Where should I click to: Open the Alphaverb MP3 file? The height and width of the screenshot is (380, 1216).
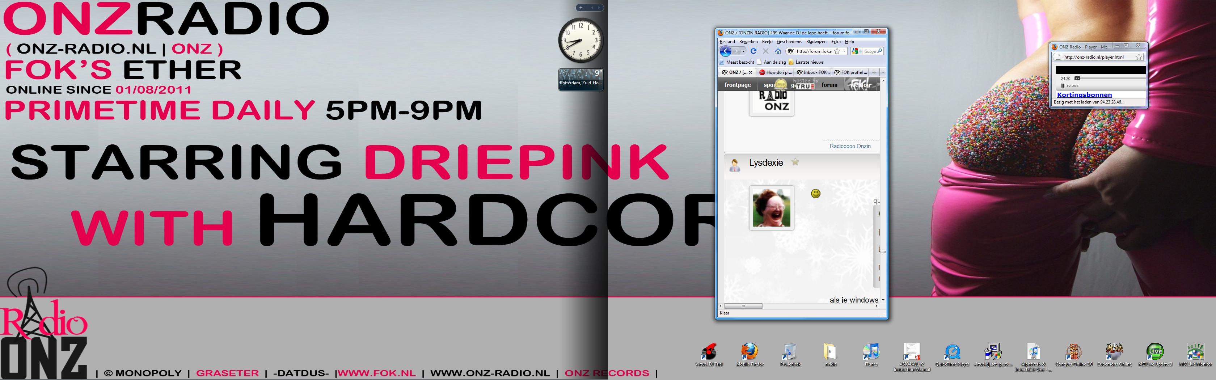(x=1033, y=357)
